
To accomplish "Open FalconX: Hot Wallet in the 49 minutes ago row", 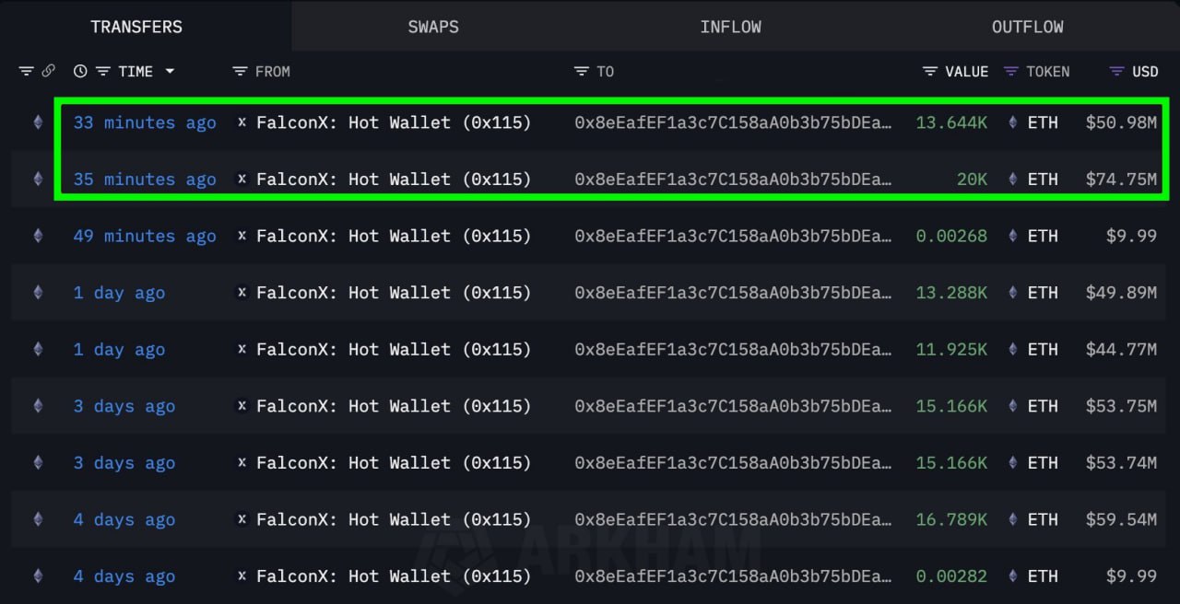I will 394,236.
